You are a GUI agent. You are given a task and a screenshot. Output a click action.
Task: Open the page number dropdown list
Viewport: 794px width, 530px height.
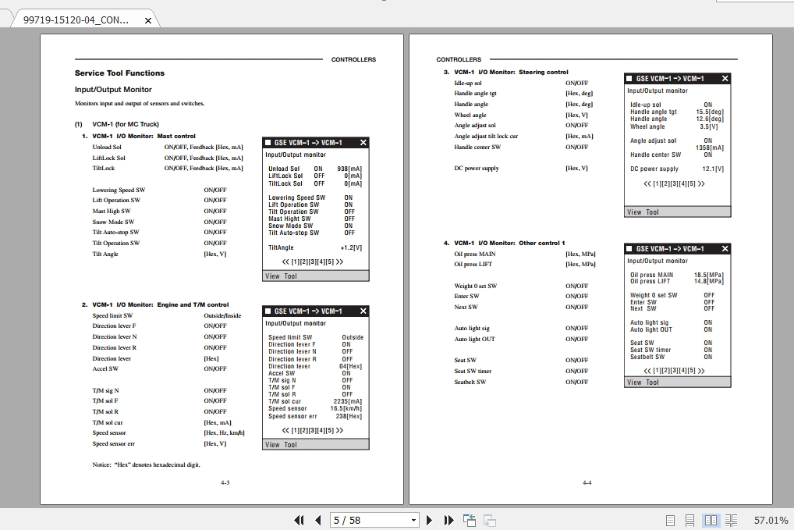pyautogui.click(x=413, y=520)
